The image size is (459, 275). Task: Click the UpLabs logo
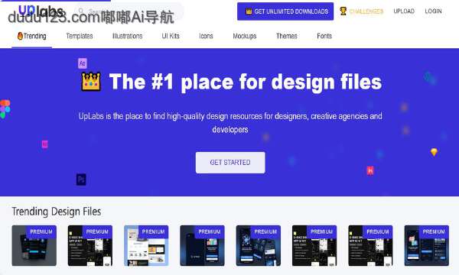click(41, 11)
